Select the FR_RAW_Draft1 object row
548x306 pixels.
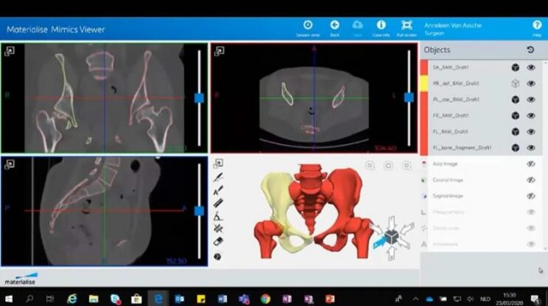481,115
